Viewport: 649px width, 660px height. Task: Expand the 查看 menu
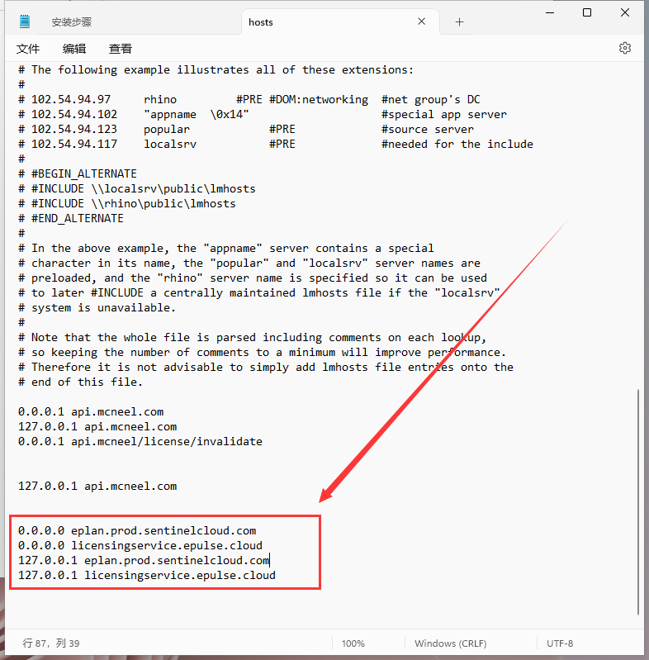click(121, 49)
